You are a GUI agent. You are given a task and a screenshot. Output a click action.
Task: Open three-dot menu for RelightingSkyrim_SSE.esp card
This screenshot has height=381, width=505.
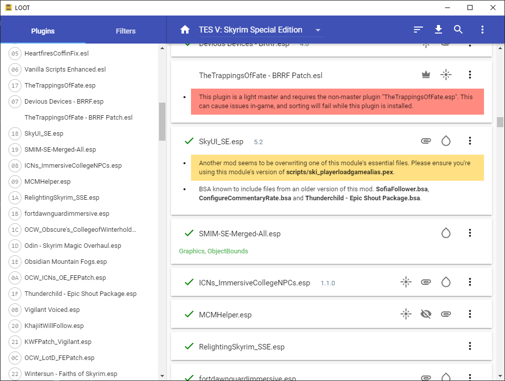click(470, 346)
